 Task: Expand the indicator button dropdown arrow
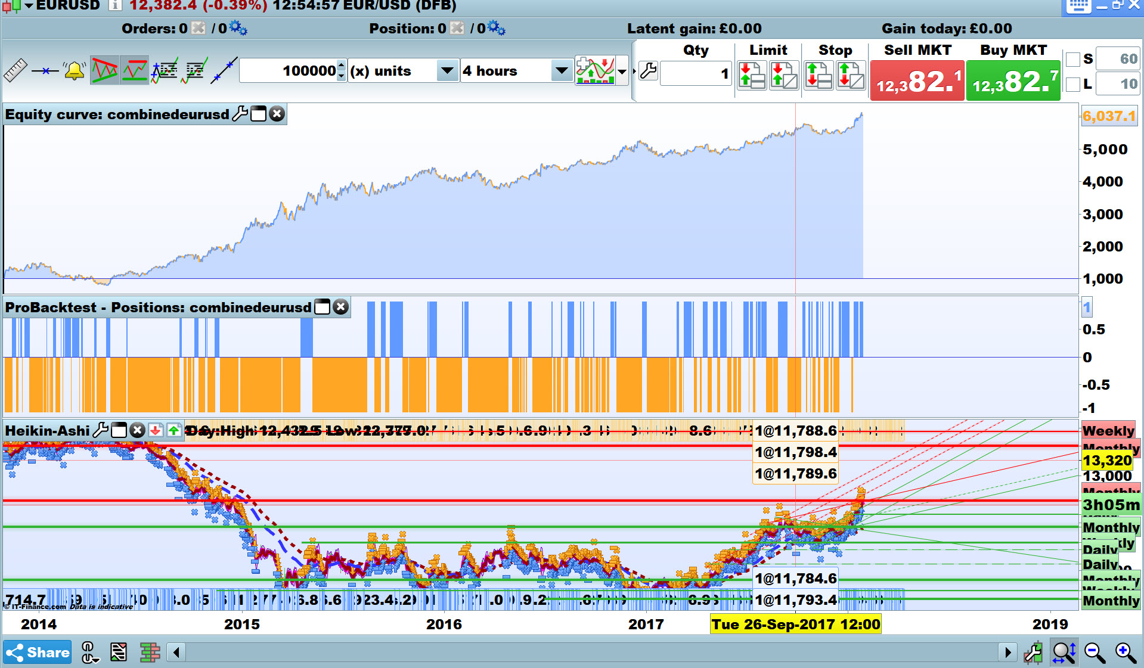click(x=622, y=72)
